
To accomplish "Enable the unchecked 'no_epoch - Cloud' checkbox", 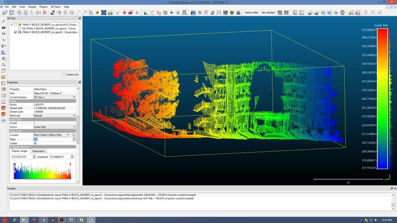I will (x=20, y=28).
